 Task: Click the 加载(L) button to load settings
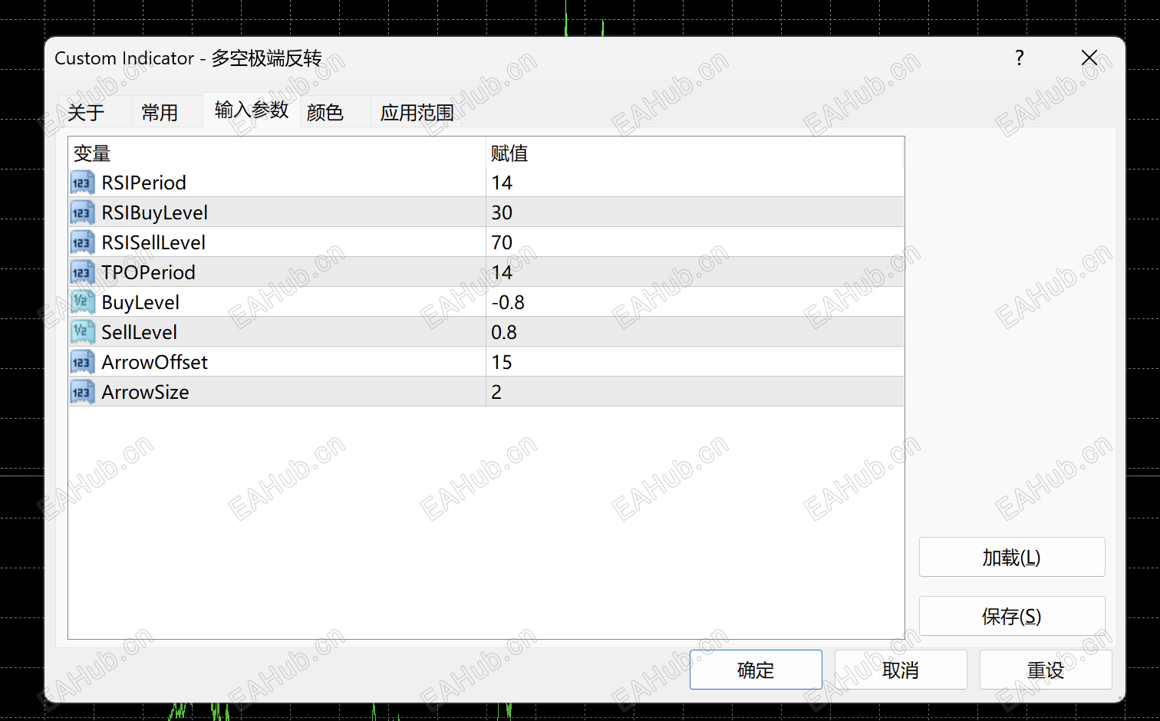[x=1011, y=557]
